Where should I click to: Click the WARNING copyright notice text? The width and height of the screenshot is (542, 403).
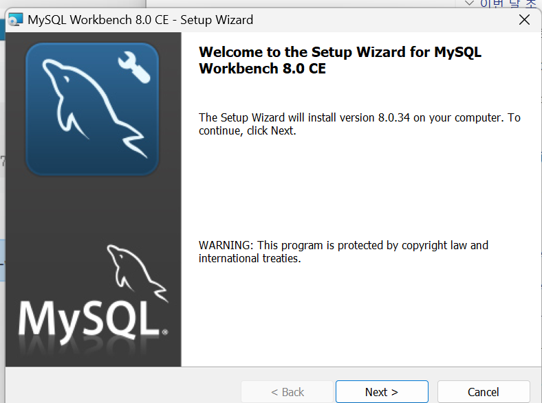tap(343, 251)
